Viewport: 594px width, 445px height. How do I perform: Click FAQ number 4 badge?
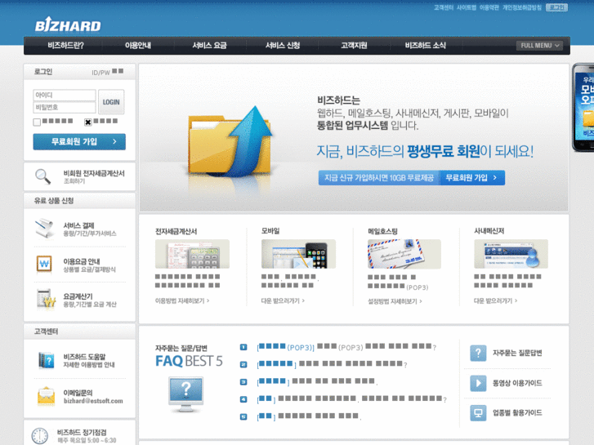tap(243, 399)
